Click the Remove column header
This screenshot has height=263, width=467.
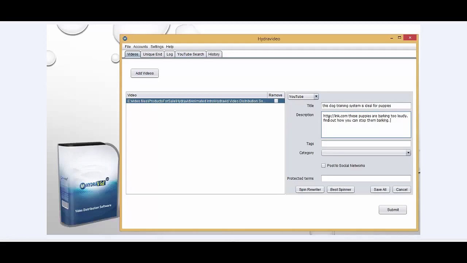pos(275,95)
